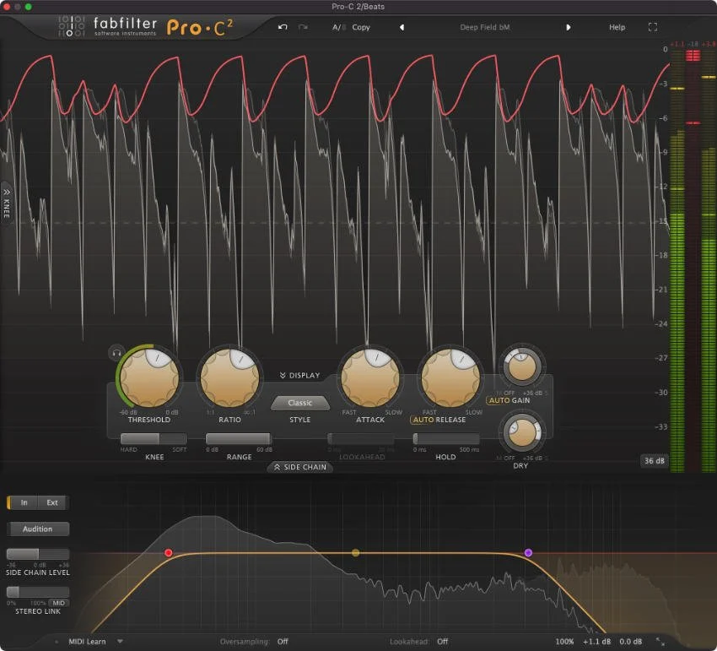Open the Classic style selector
The height and width of the screenshot is (651, 717).
300,403
